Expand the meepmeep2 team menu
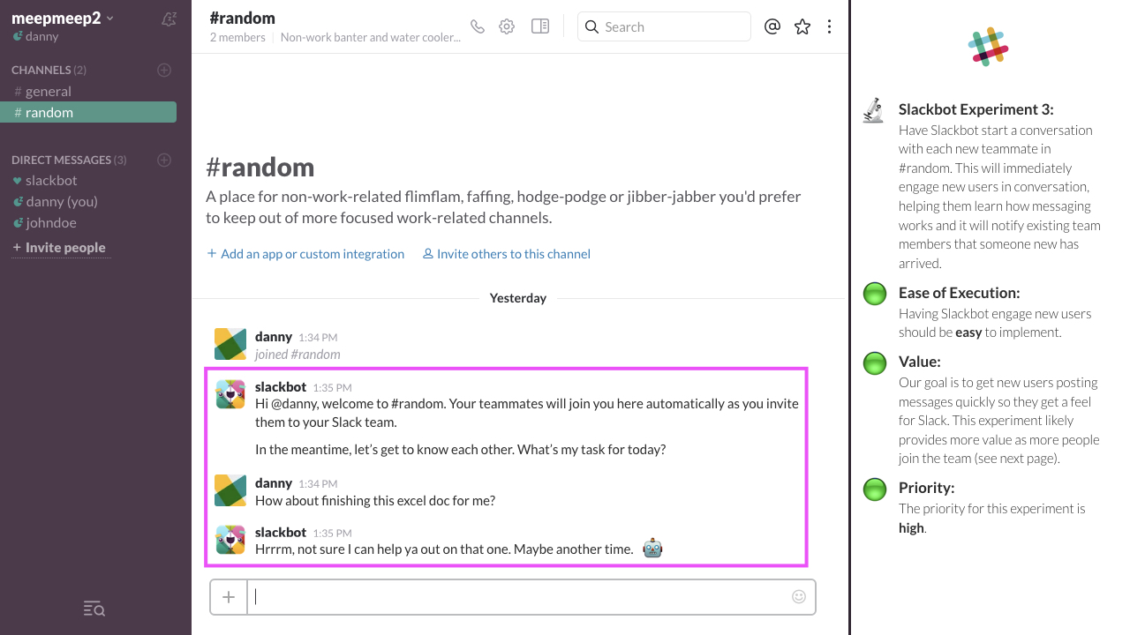The width and height of the screenshot is (1130, 635). tap(63, 18)
